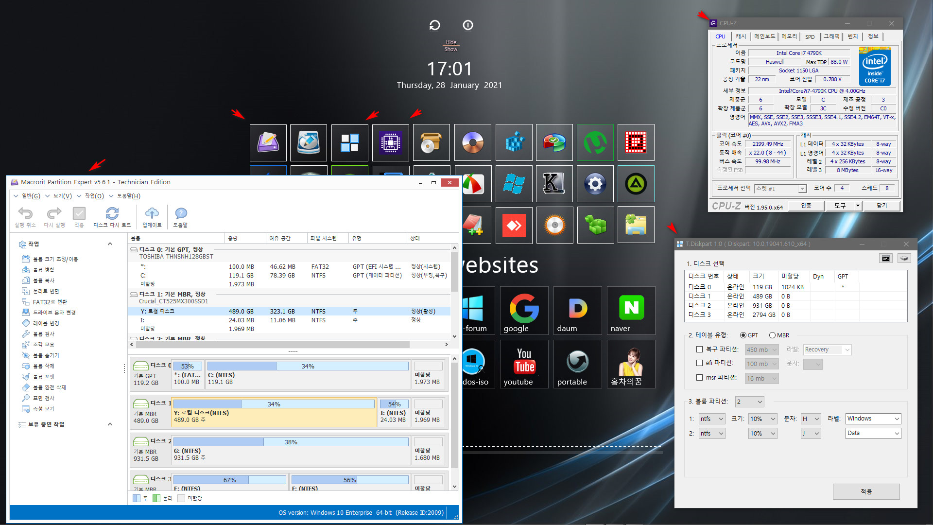
Task: Click the refresh icon above the clock
Action: [x=434, y=25]
